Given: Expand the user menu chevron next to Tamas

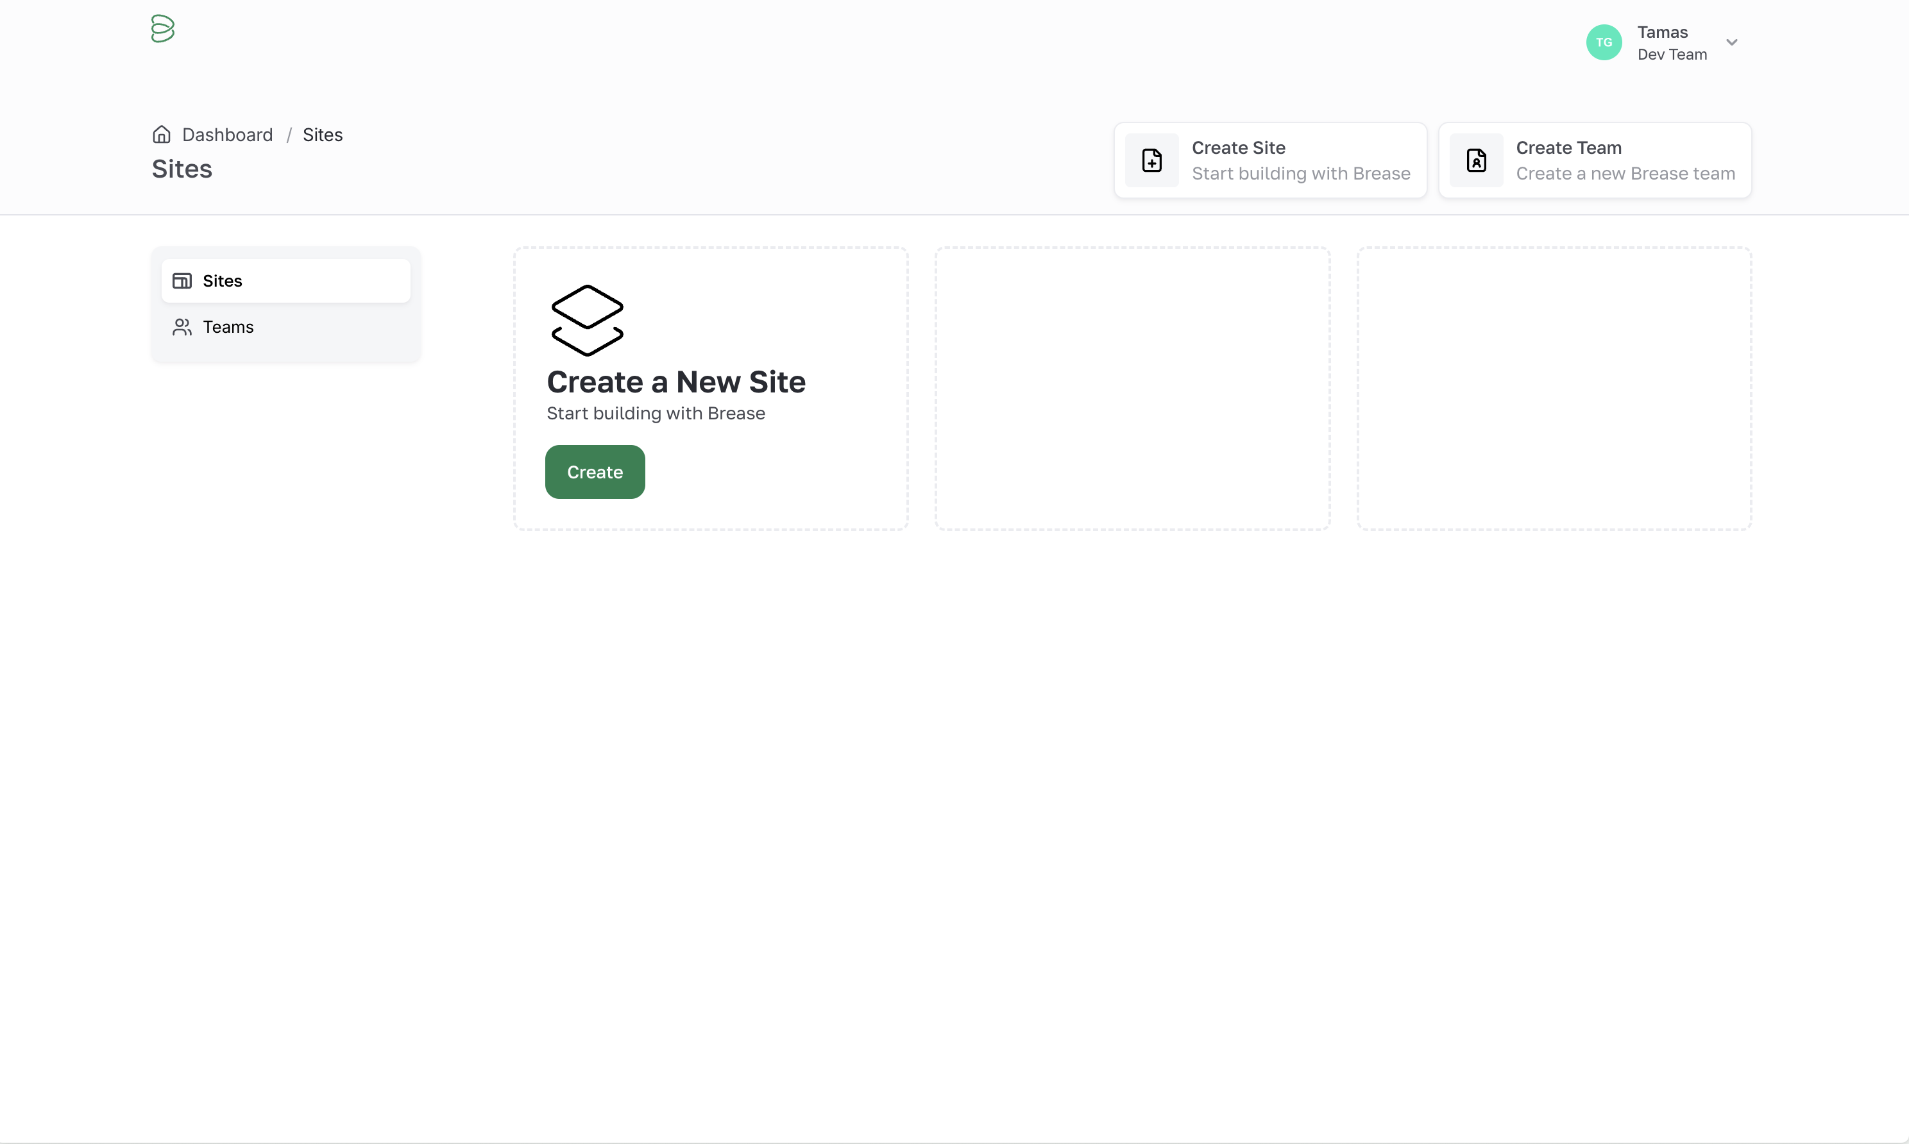Looking at the screenshot, I should 1732,42.
